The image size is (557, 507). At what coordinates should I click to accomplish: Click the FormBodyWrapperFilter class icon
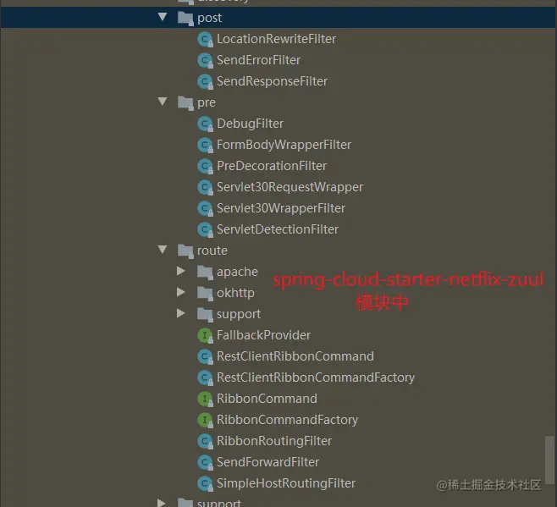(206, 145)
